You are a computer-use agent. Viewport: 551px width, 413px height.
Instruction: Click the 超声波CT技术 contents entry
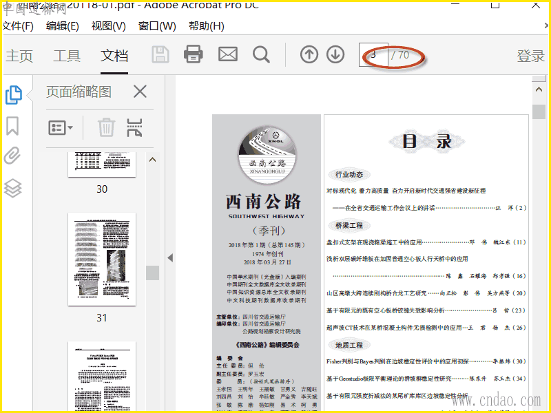[426, 328]
